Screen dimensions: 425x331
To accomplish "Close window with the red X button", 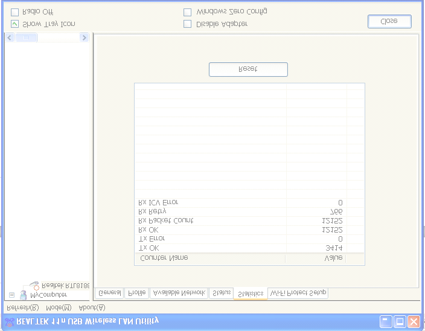I will tap(414, 322).
